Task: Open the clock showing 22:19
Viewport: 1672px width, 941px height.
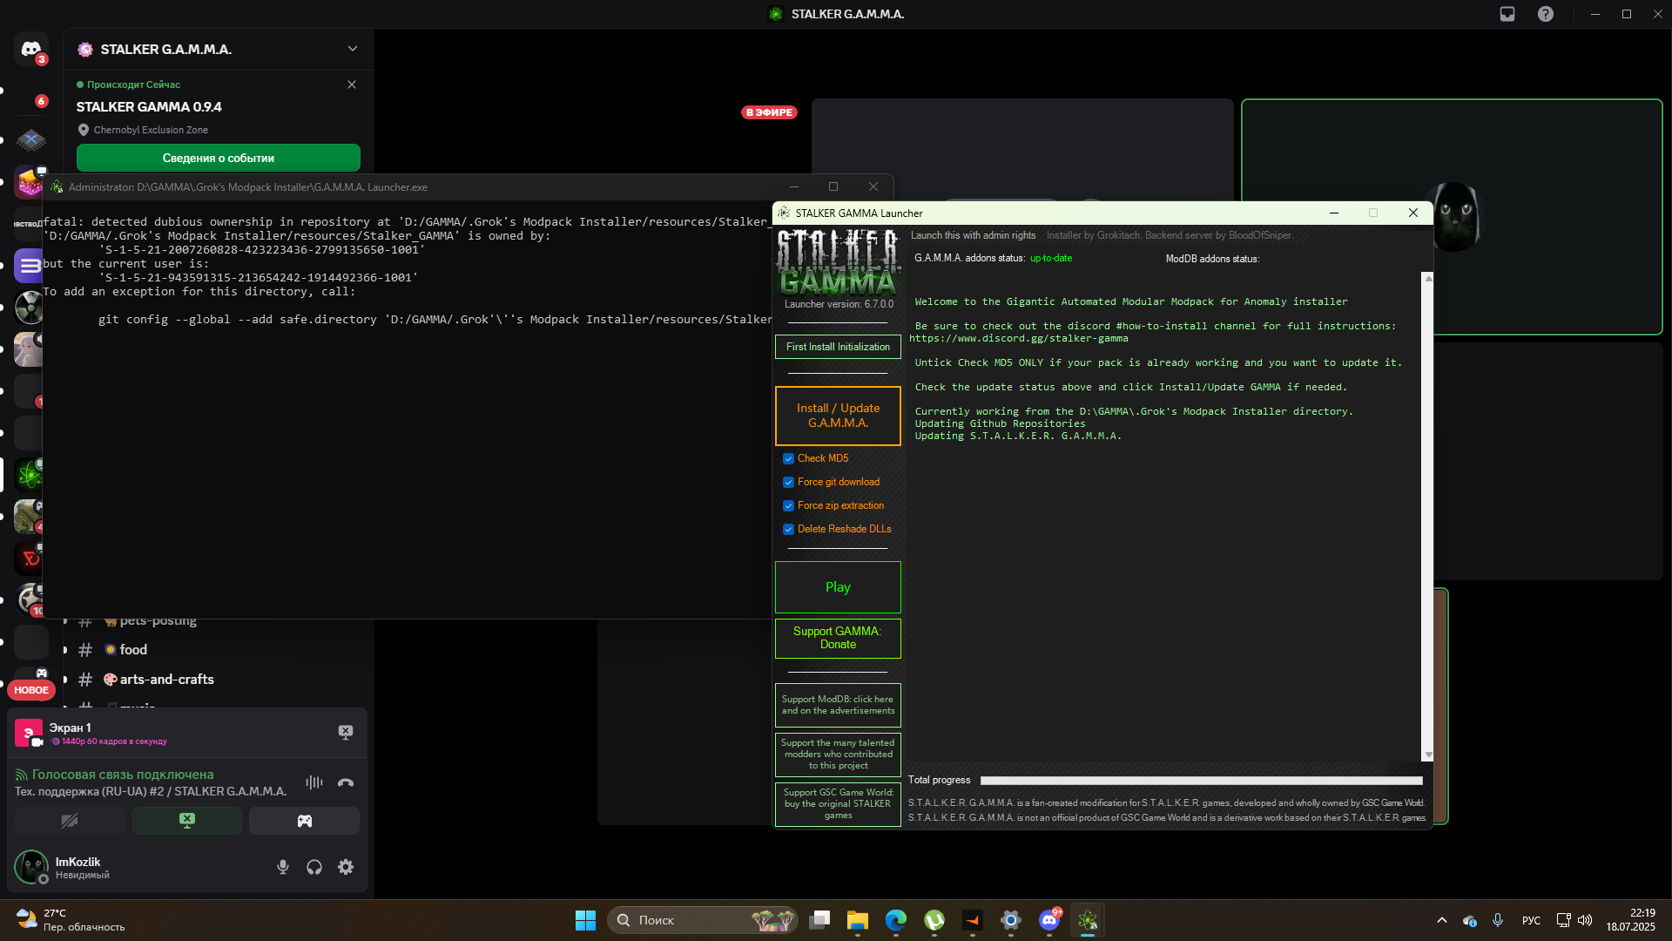Action: (1630, 920)
